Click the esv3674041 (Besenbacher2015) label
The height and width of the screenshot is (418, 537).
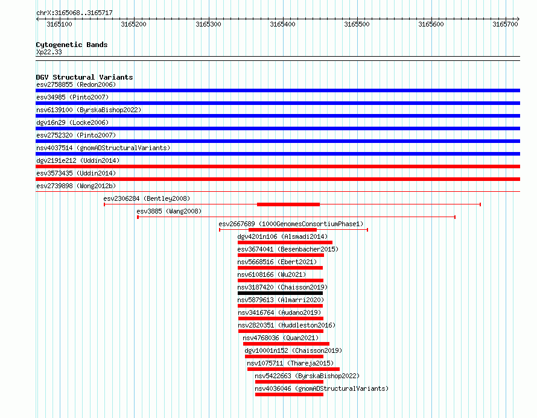pos(288,249)
